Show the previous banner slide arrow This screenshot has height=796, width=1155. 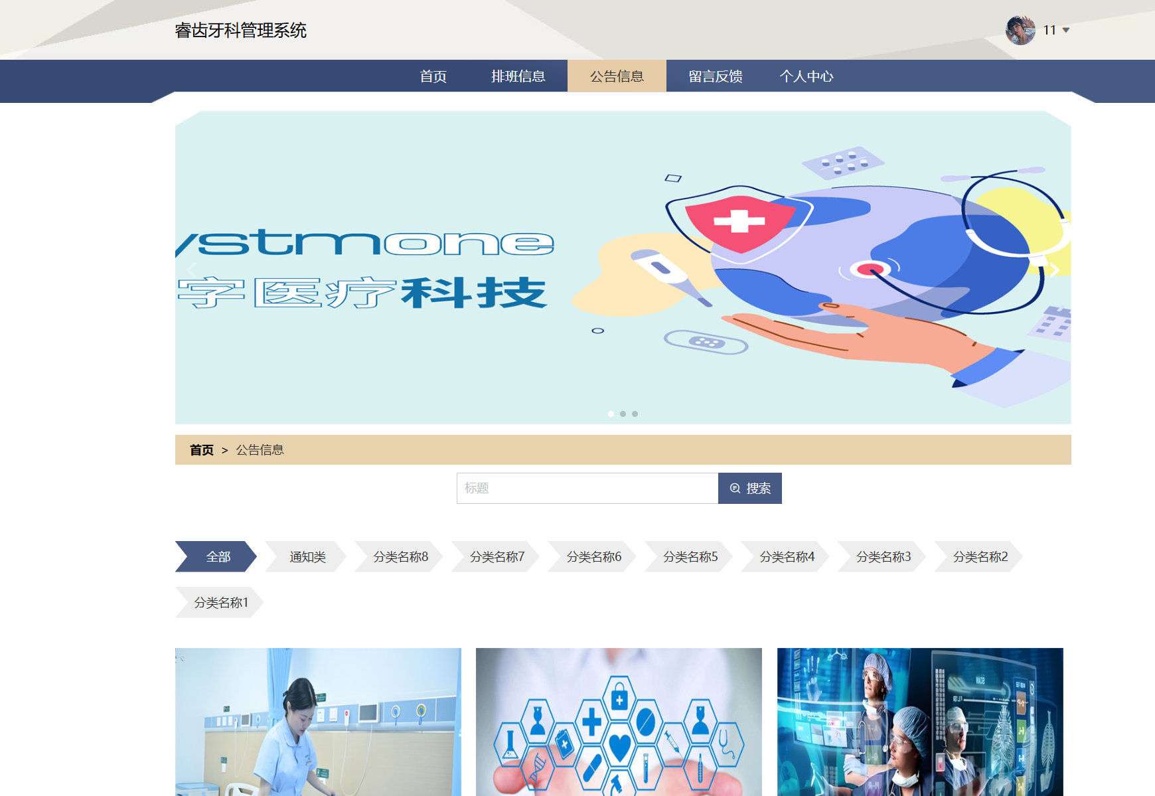pyautogui.click(x=193, y=270)
